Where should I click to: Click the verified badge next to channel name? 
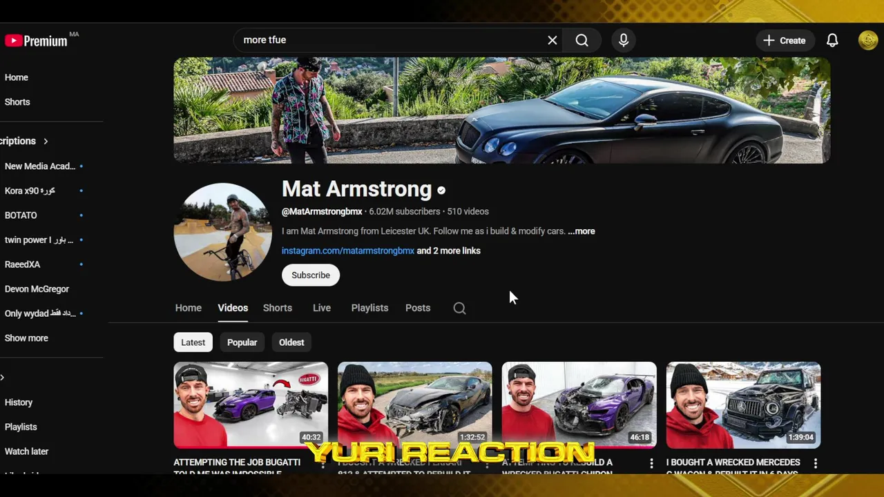(x=441, y=190)
